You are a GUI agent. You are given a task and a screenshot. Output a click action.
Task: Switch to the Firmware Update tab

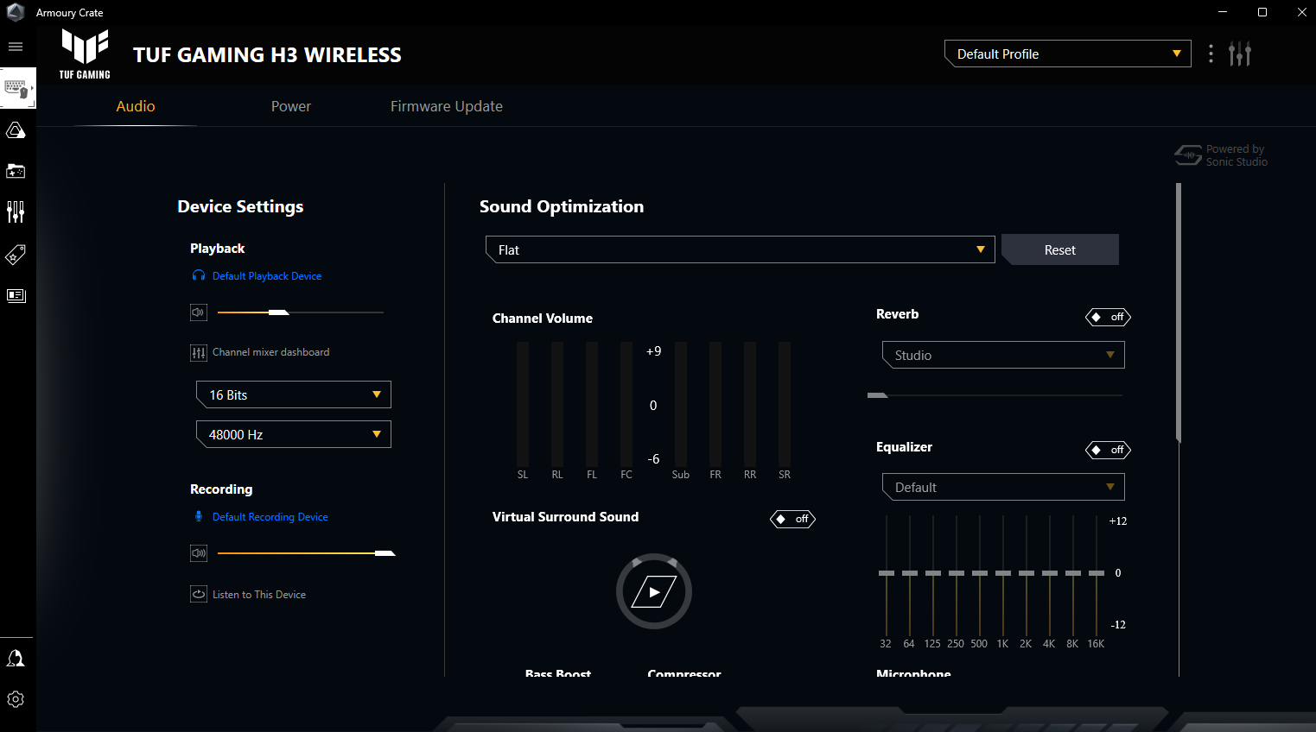pos(447,106)
